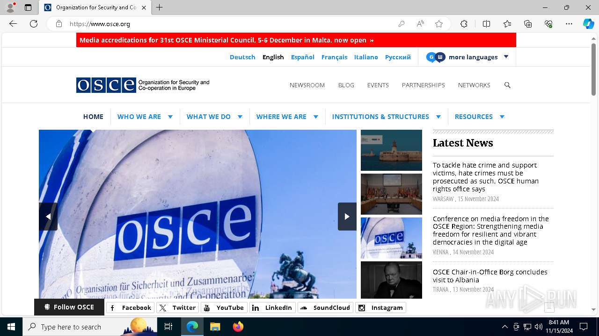Click the address bar URL field
Image resolution: width=599 pixels, height=336 pixels.
point(229,24)
